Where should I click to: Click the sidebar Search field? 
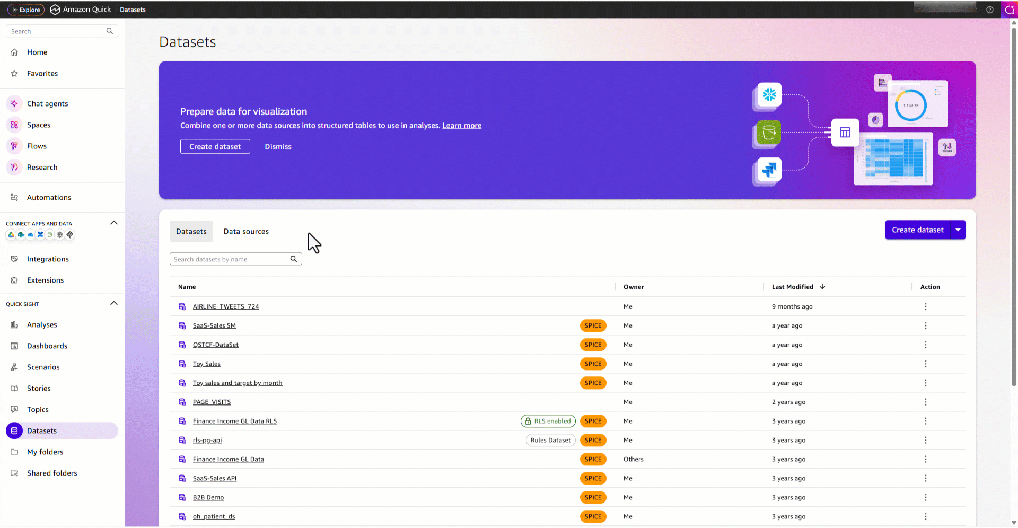click(x=62, y=31)
